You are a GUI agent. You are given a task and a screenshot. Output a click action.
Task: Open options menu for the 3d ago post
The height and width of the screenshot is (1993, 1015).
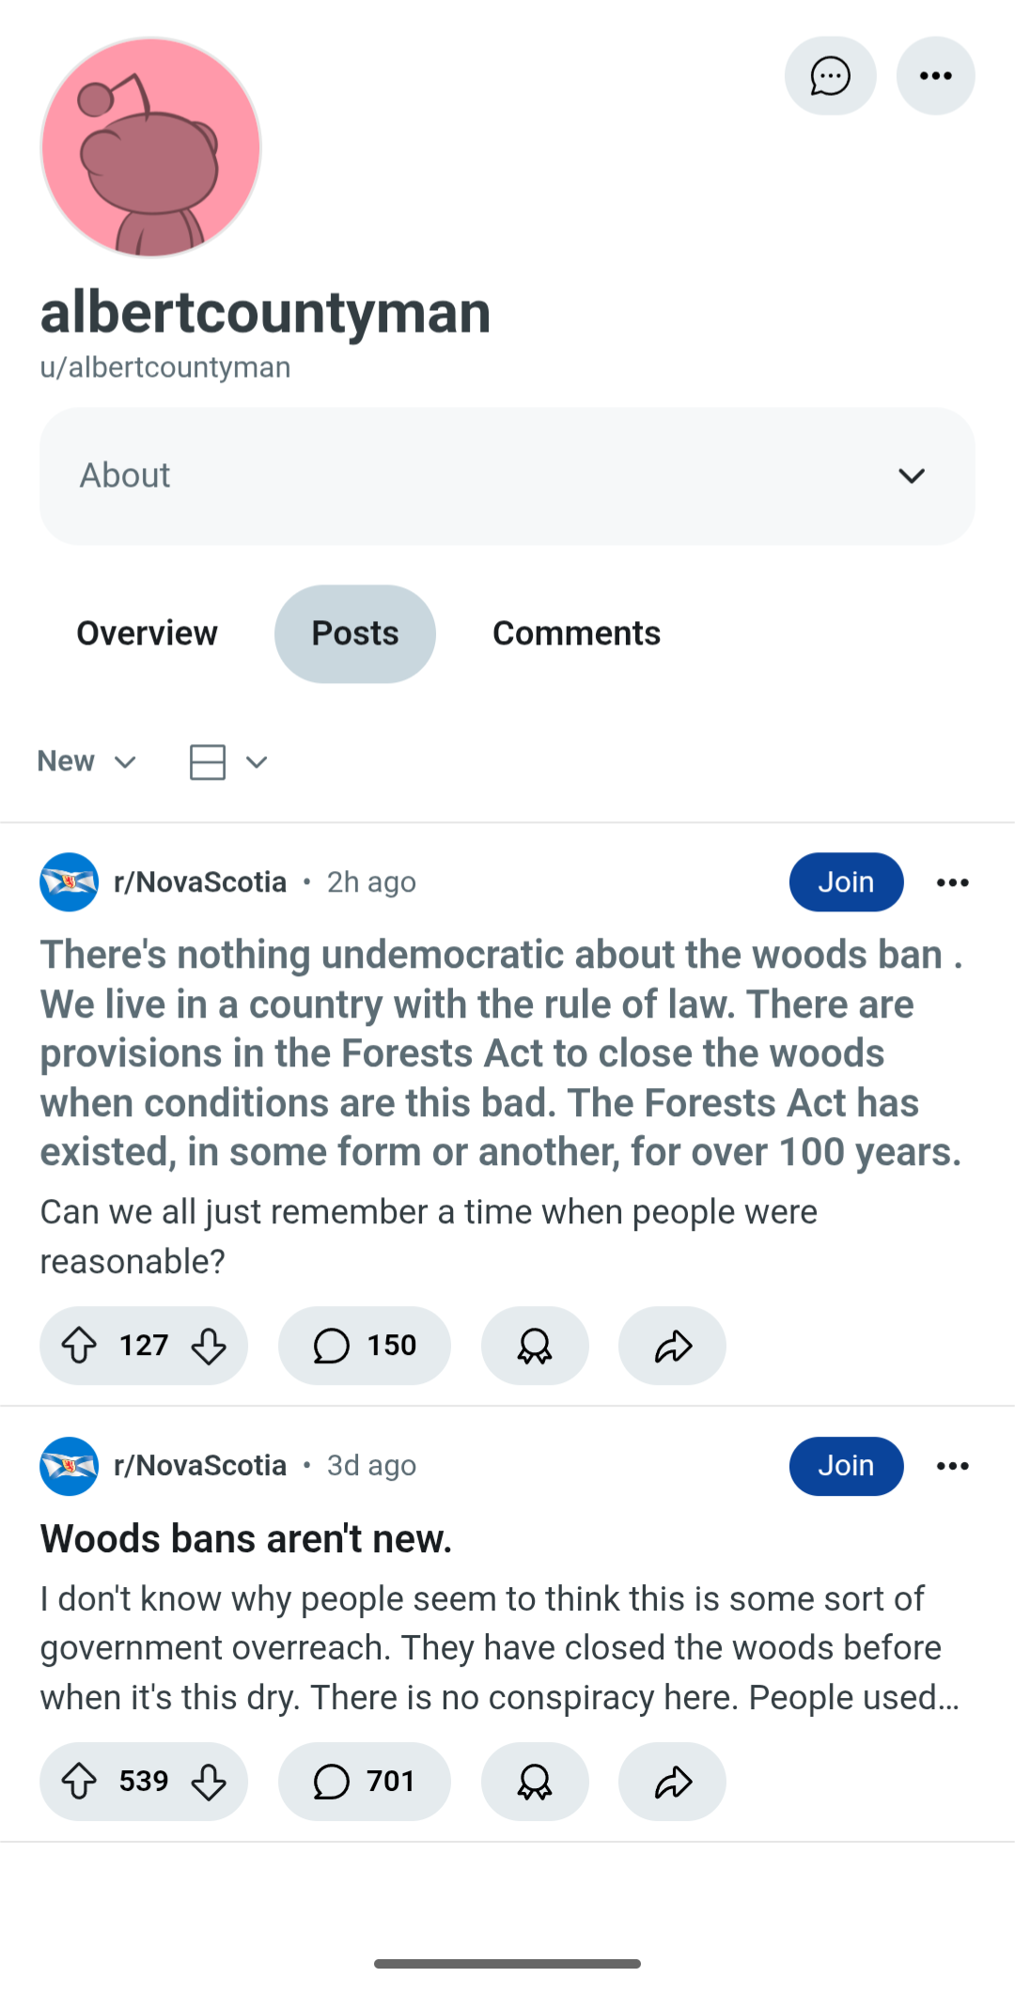(x=952, y=1466)
